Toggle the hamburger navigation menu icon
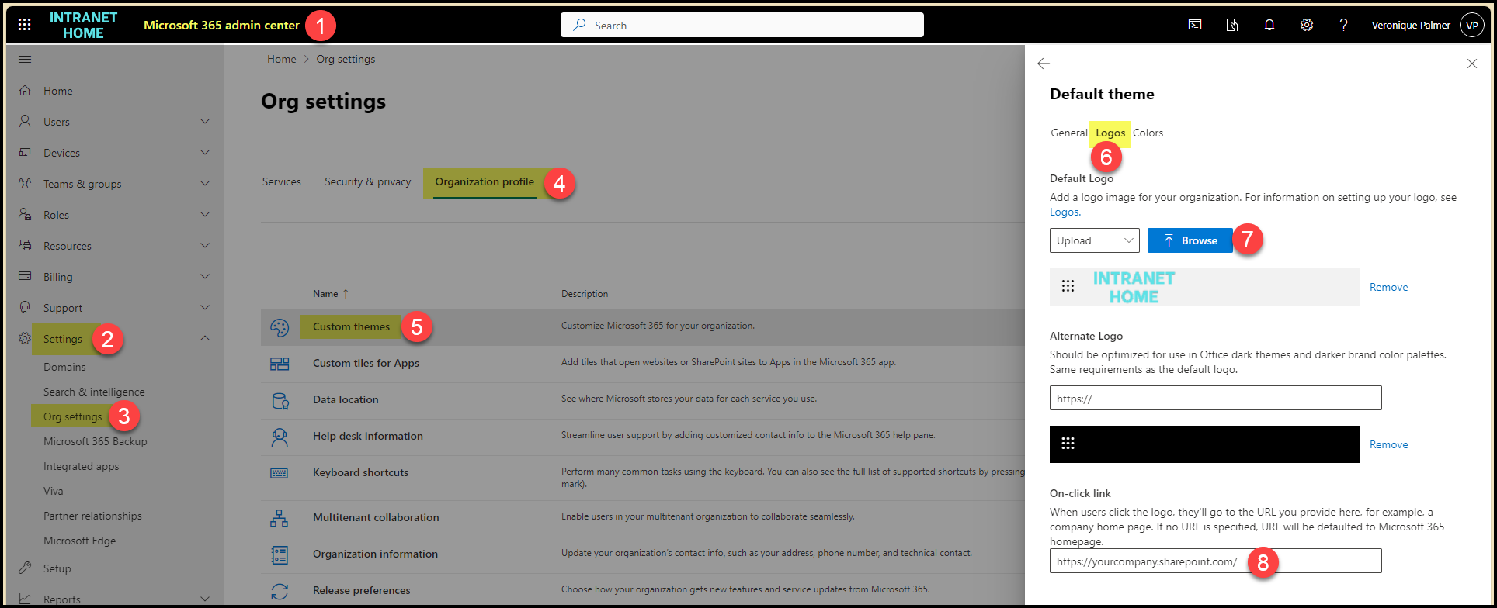The image size is (1497, 608). 25,60
